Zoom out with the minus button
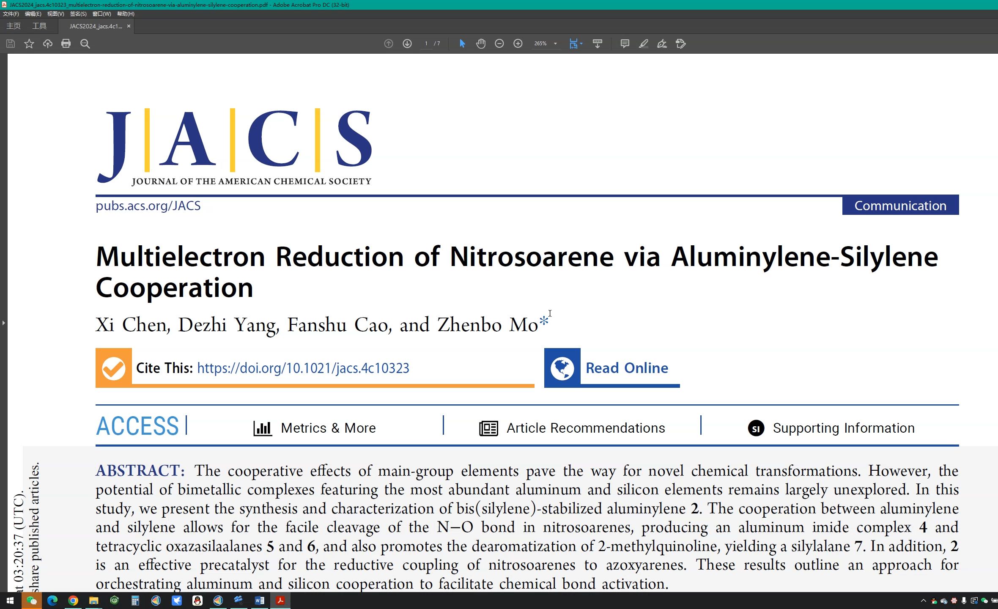This screenshot has height=609, width=998. coord(499,44)
